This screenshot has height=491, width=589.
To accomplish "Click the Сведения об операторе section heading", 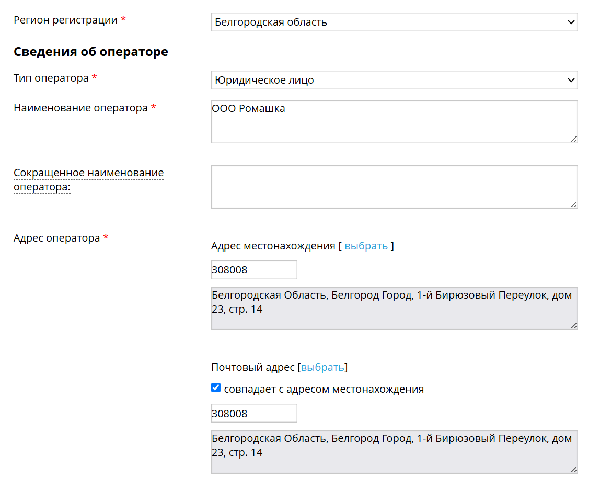I will click(91, 52).
